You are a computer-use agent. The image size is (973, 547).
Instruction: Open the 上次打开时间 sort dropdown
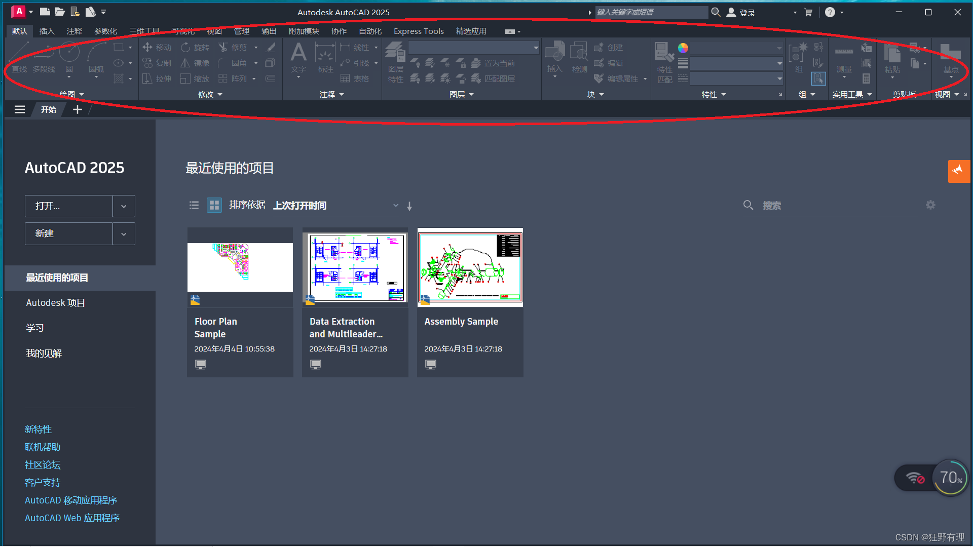click(x=336, y=206)
